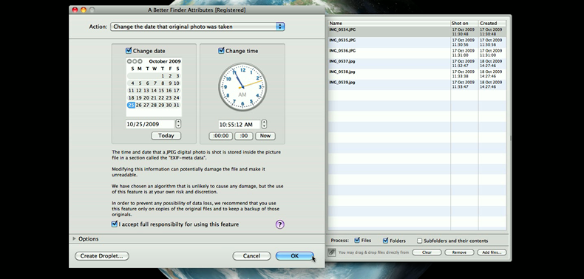Click Create Droplet button
The height and width of the screenshot is (279, 584).
tap(102, 256)
